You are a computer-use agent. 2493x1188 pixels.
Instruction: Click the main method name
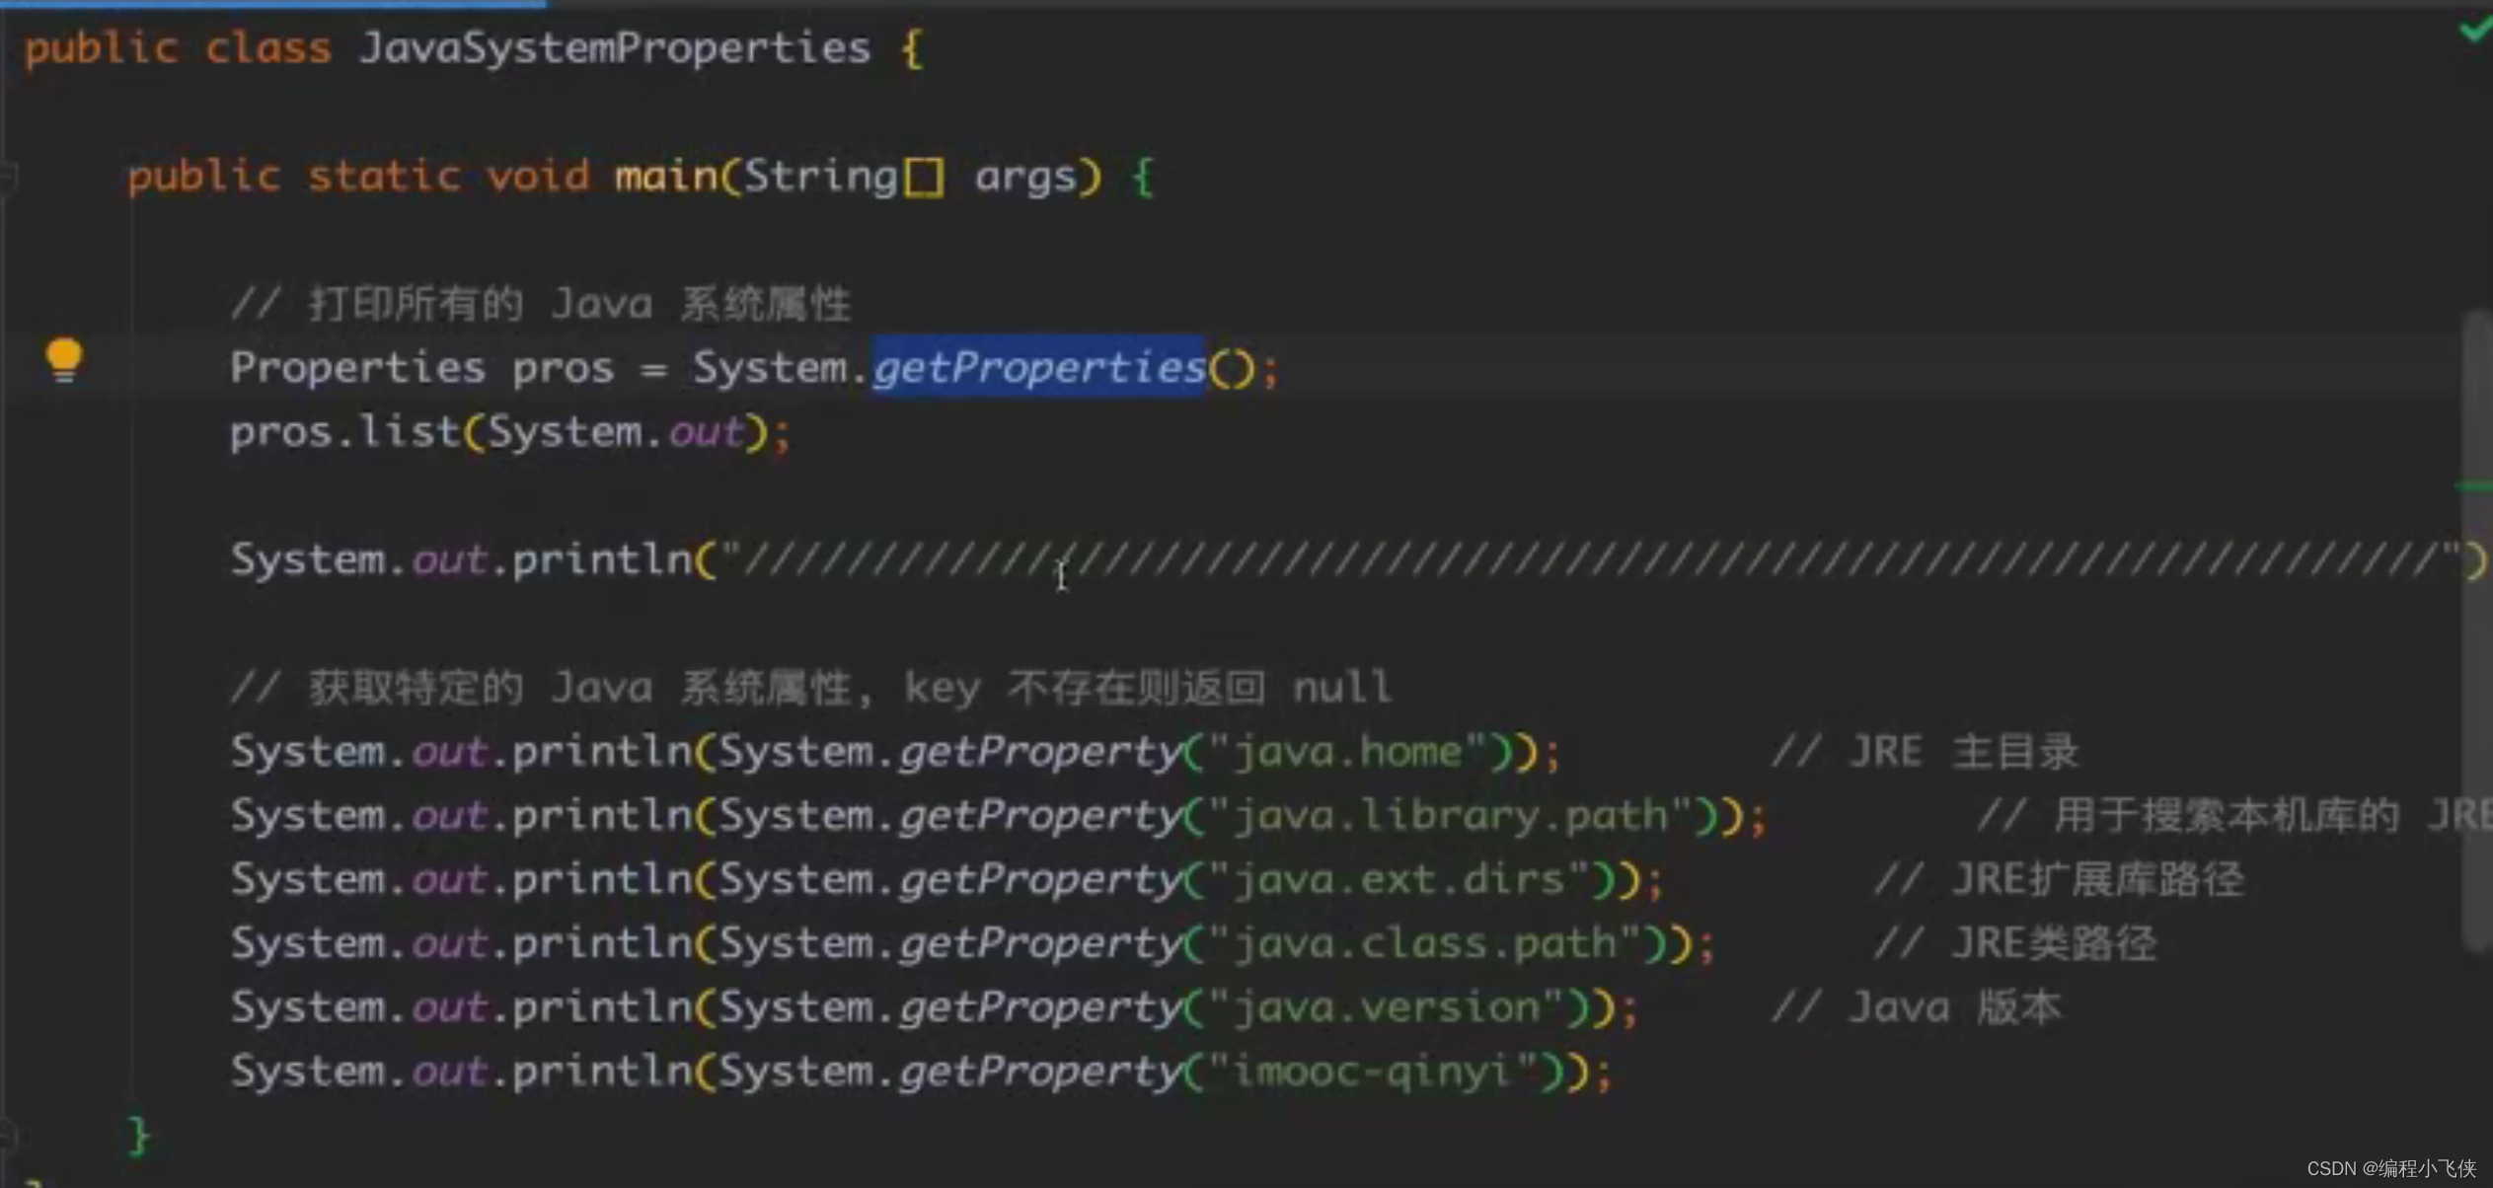[x=666, y=176]
